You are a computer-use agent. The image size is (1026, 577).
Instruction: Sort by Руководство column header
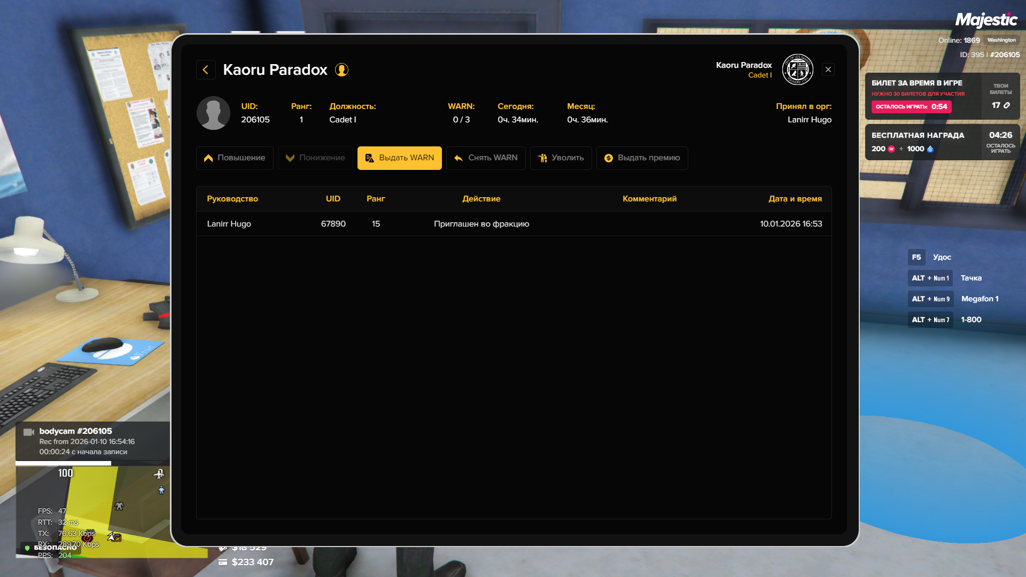pyautogui.click(x=232, y=199)
